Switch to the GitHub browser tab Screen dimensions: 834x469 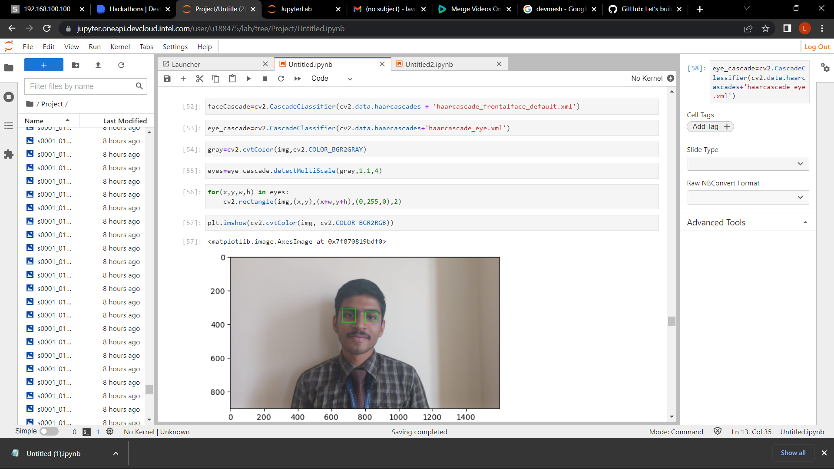coord(645,9)
